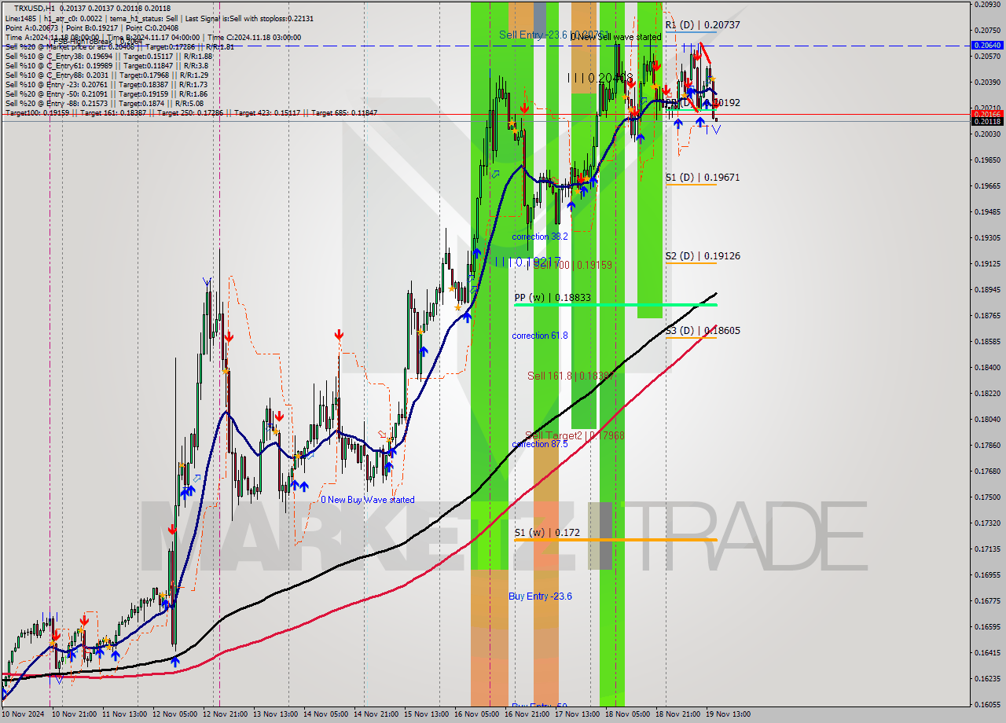Select the 'S2 (D) | 0.19126' support label
Image resolution: width=1006 pixels, height=723 pixels.
pyautogui.click(x=703, y=256)
